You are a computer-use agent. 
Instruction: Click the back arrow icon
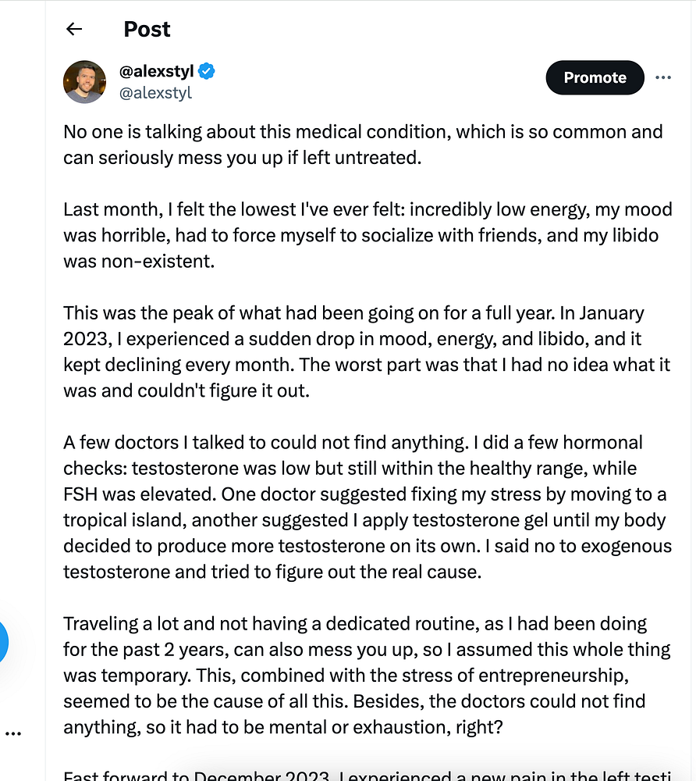(74, 30)
